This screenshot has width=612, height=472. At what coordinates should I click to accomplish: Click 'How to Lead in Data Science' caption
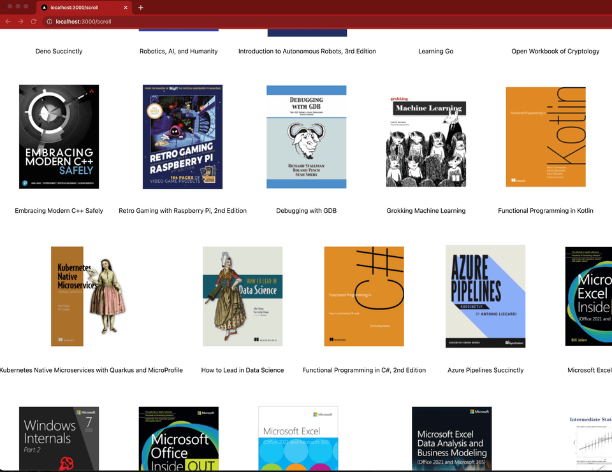coord(242,370)
